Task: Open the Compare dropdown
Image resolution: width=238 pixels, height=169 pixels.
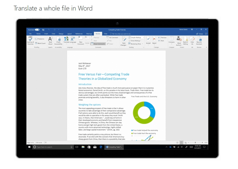Action: 172,40
